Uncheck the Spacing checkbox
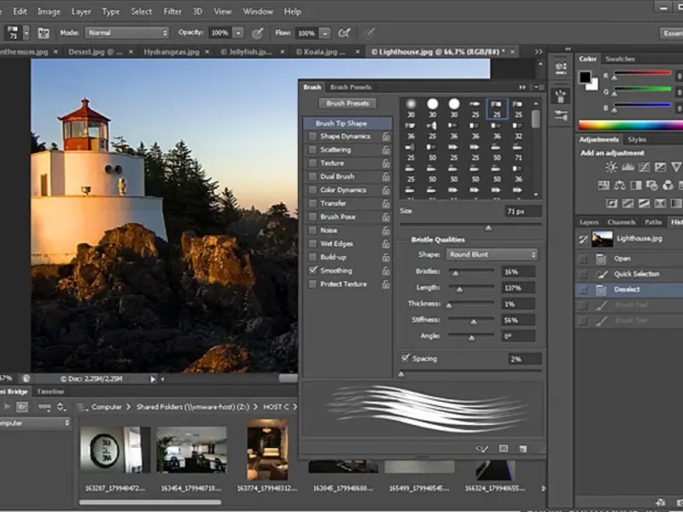Screen dimensions: 683x512 (405, 358)
